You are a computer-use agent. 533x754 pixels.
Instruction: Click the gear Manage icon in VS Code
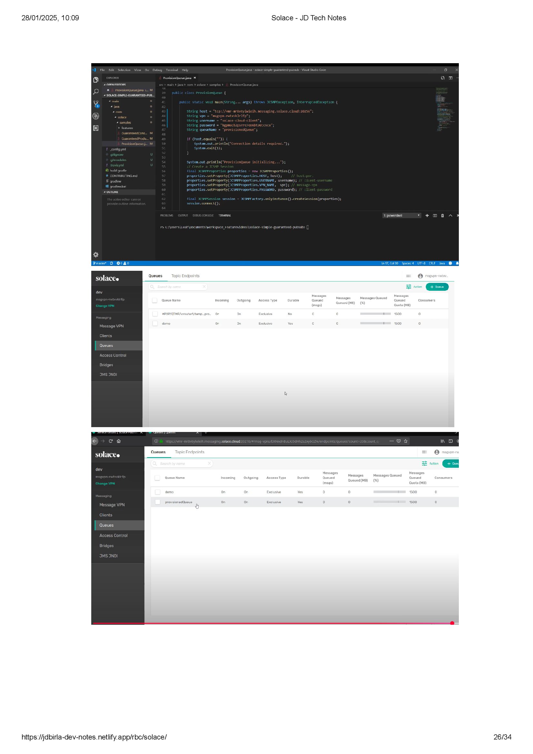pyautogui.click(x=95, y=255)
